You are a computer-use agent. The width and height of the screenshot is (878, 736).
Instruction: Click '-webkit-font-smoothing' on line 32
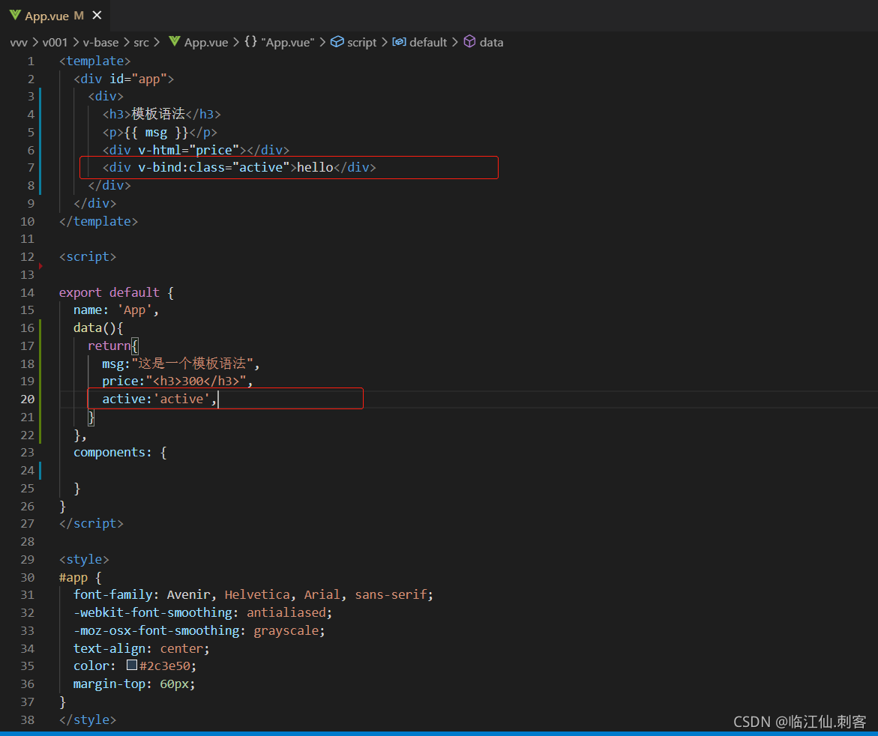(153, 613)
